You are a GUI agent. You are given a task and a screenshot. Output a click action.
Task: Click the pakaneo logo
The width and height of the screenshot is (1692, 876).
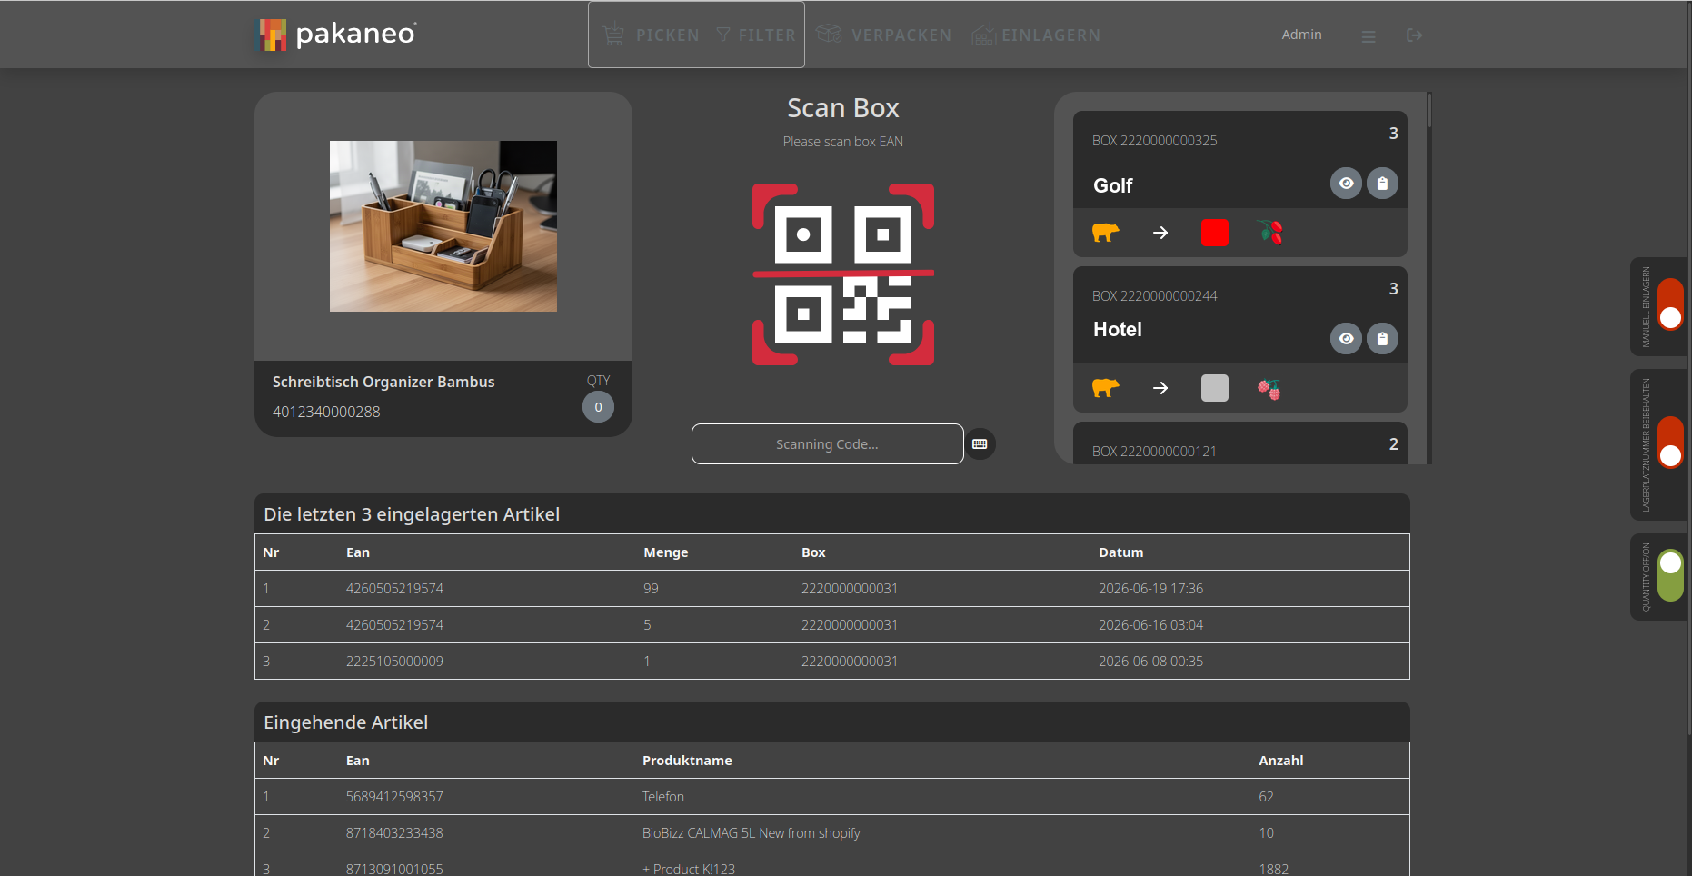point(337,35)
